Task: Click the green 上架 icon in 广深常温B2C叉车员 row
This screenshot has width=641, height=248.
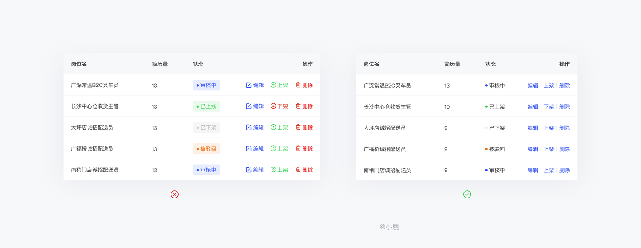Action: (x=273, y=85)
